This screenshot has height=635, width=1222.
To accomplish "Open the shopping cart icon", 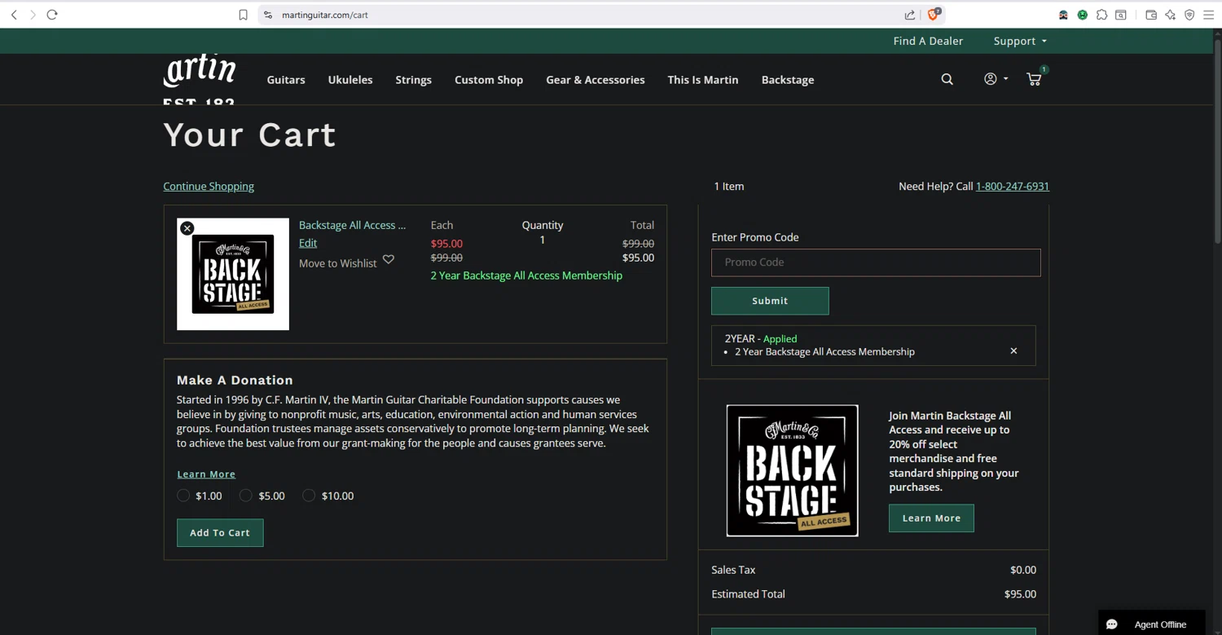I will point(1034,79).
